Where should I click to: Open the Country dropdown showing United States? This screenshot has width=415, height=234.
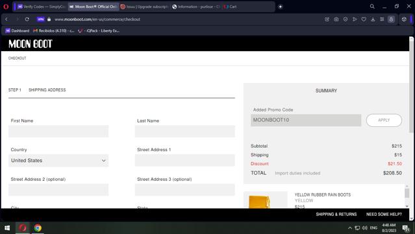tap(58, 161)
